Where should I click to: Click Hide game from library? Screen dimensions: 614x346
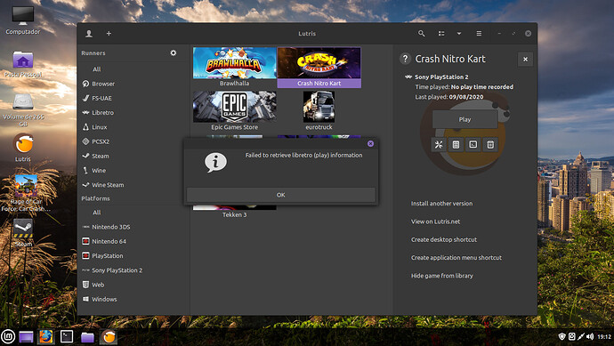442,276
